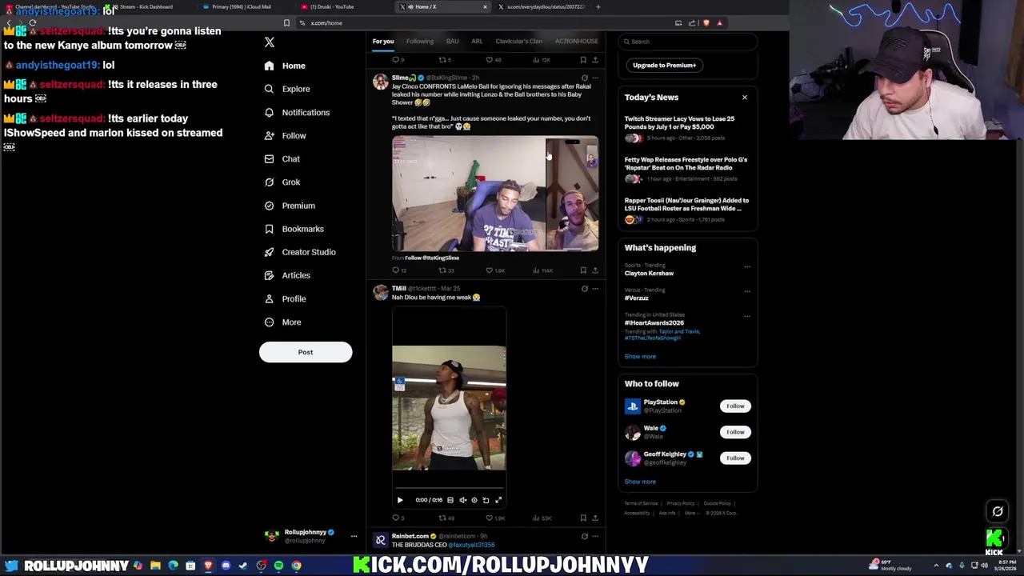Expand the More menu in sidebar

pos(282,322)
